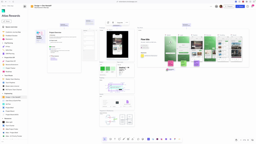Select the Text tool in bottom toolbar
Screen dimensions: 256x144
point(115,139)
